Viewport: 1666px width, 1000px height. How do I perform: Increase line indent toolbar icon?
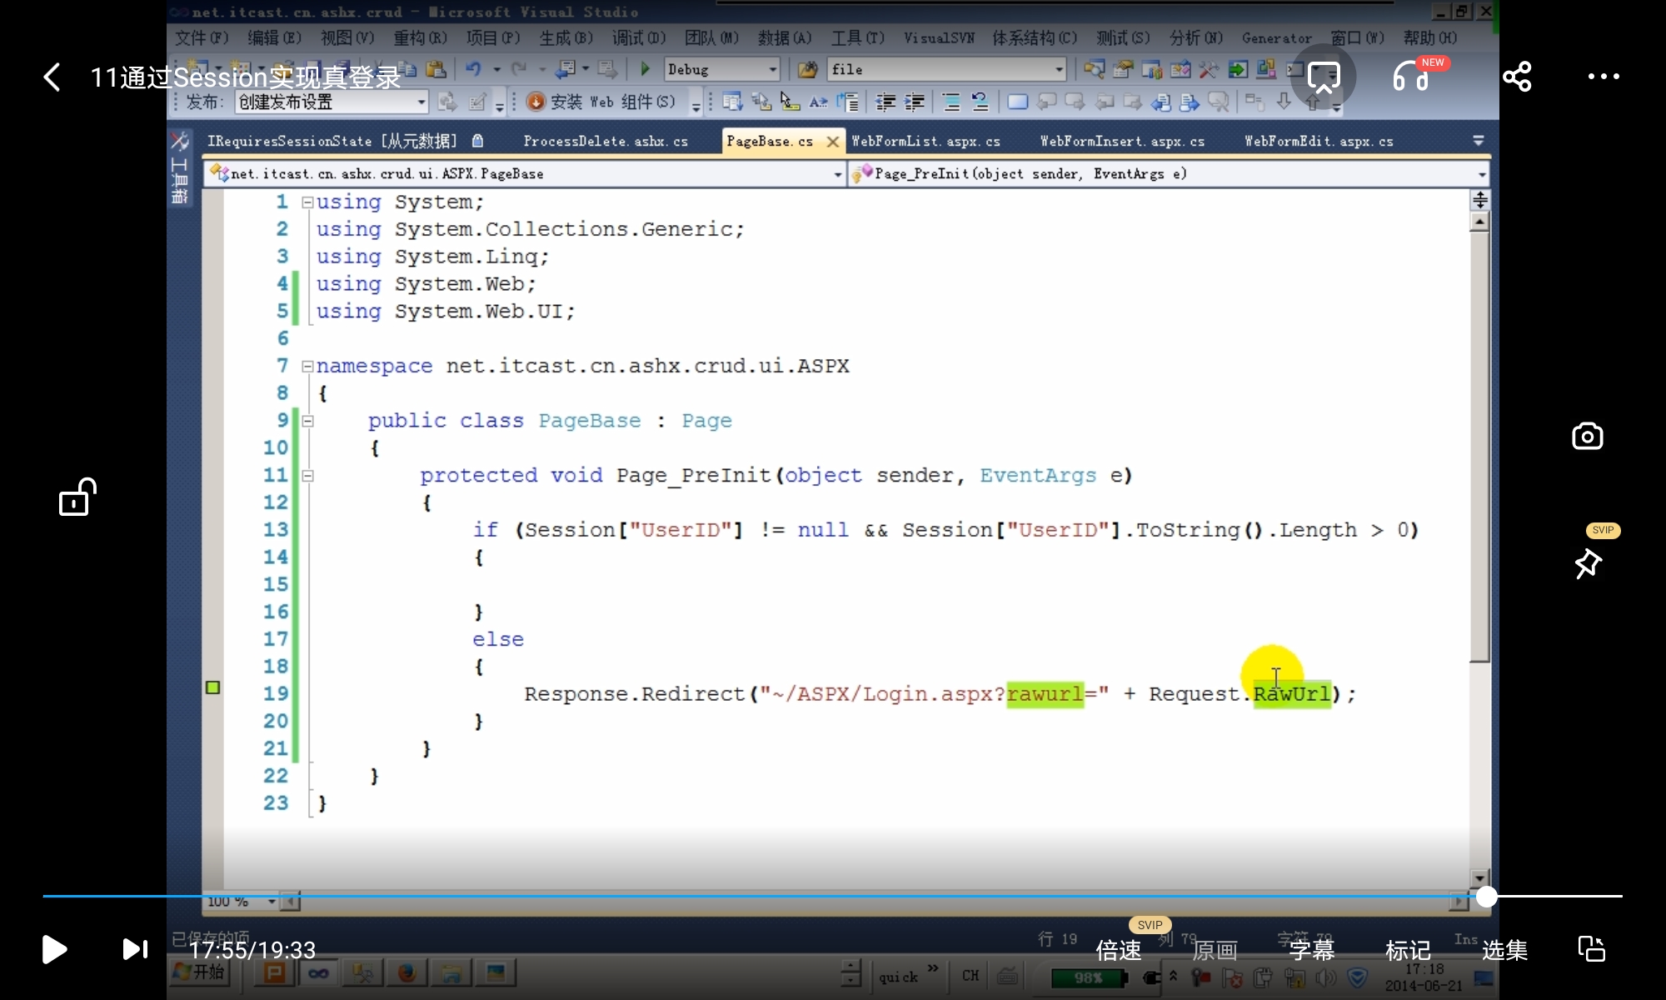(x=915, y=102)
